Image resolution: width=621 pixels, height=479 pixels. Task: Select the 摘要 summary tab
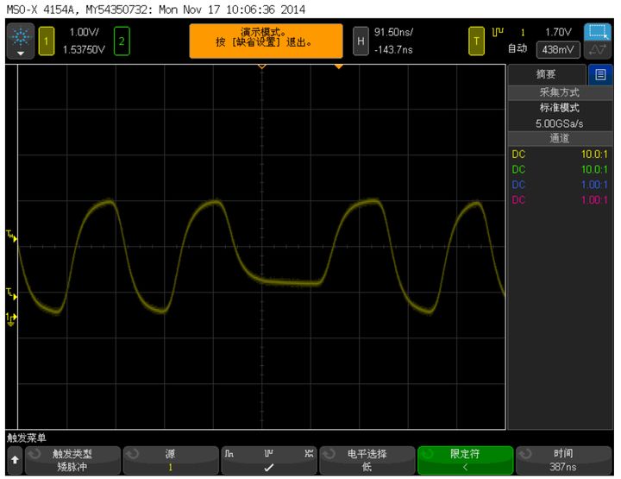[x=546, y=74]
